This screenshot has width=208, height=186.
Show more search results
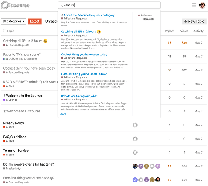coord(64,114)
